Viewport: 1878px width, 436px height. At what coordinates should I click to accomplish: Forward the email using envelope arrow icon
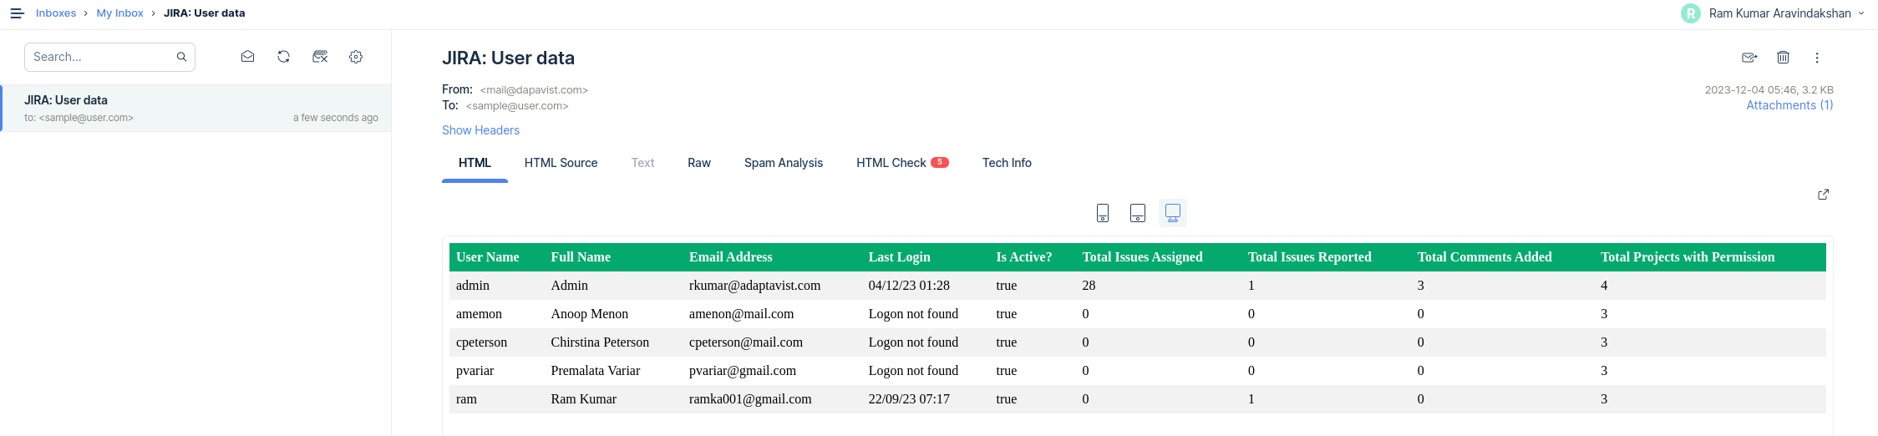pos(1749,58)
